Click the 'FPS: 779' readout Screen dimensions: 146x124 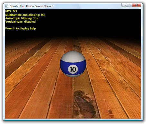pos(11,11)
